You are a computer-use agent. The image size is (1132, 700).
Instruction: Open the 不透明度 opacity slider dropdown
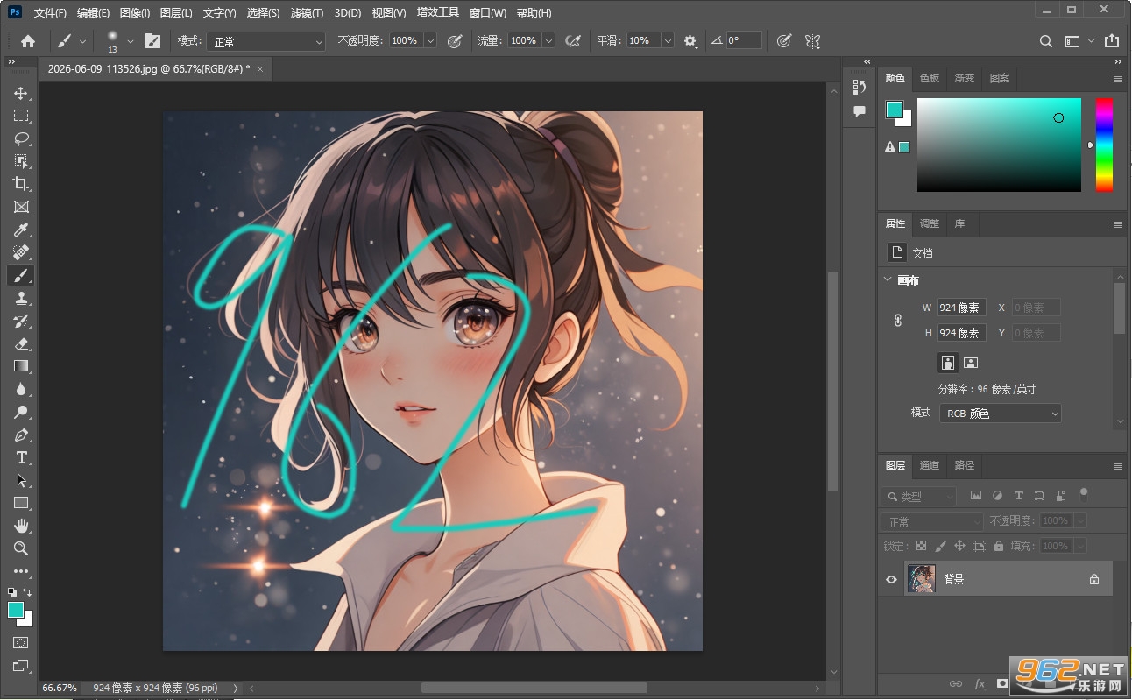430,41
